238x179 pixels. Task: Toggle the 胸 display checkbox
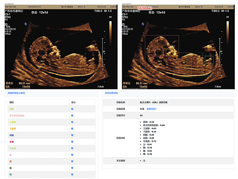tap(72, 161)
